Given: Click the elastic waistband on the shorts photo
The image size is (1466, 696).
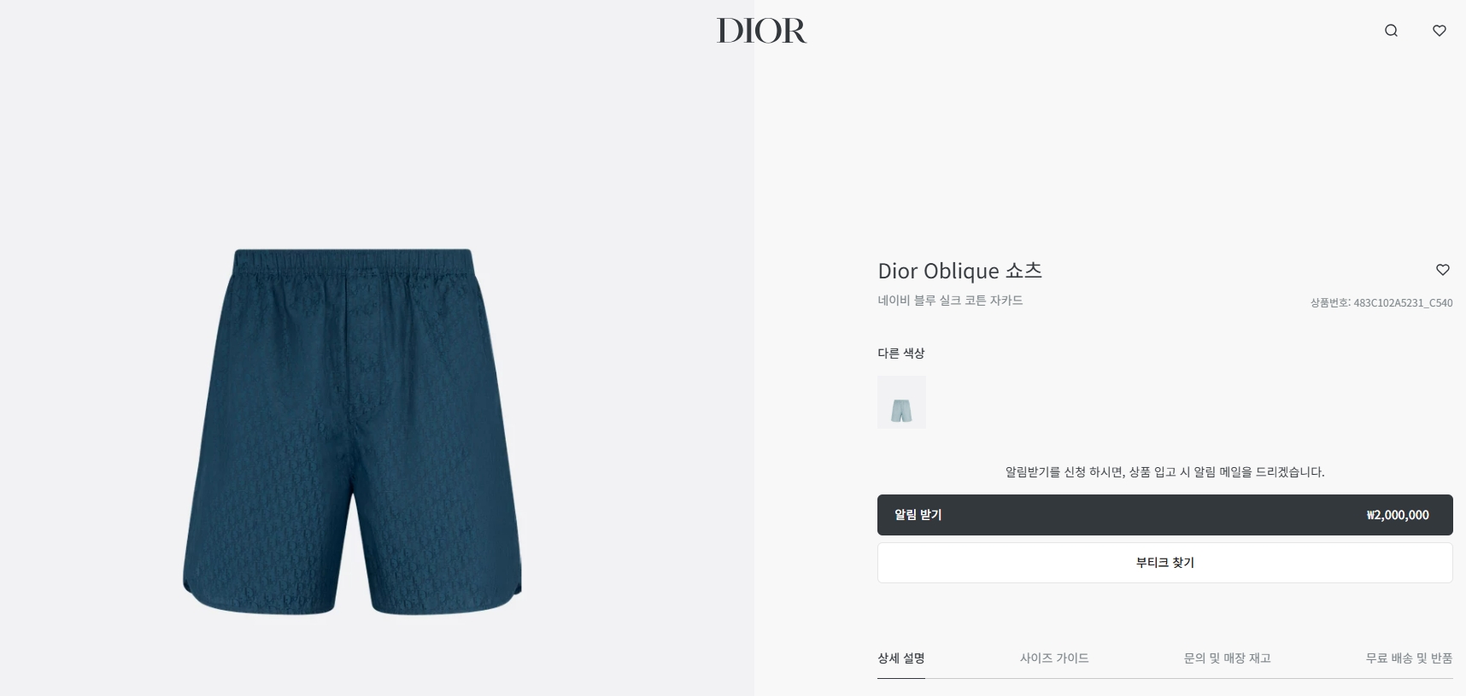Looking at the screenshot, I should click(x=353, y=261).
